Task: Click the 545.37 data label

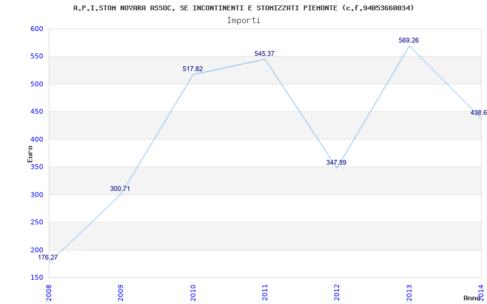Action: 264,54
